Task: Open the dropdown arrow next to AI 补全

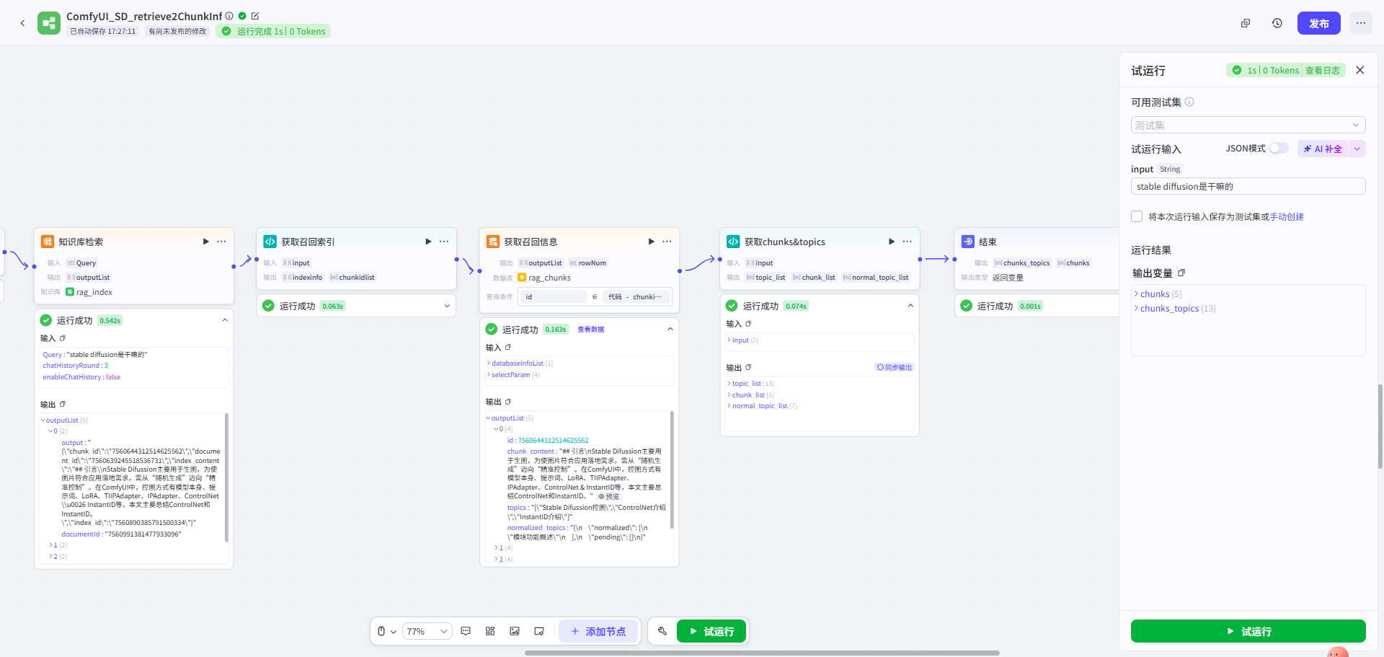Action: [1357, 149]
